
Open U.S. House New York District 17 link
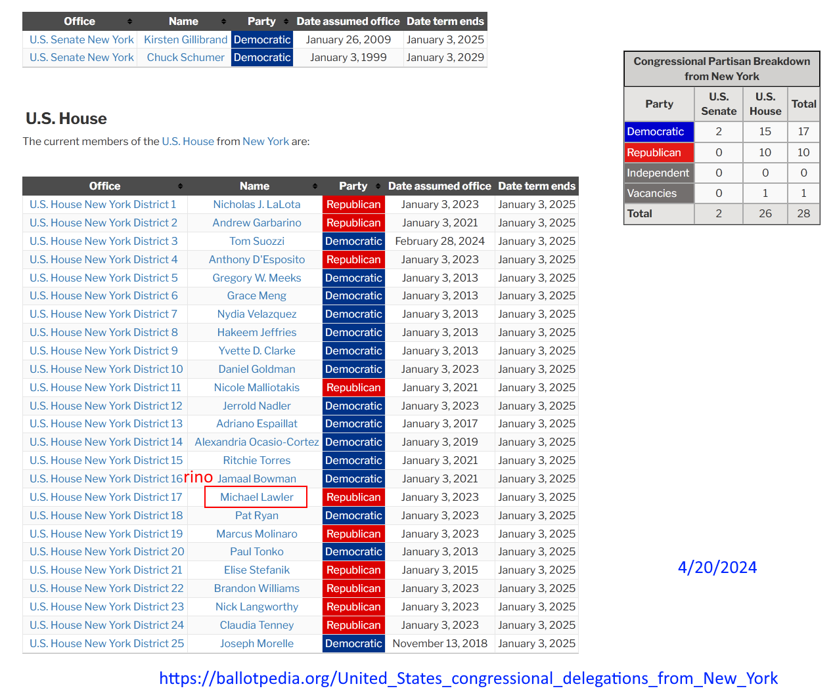[106, 498]
